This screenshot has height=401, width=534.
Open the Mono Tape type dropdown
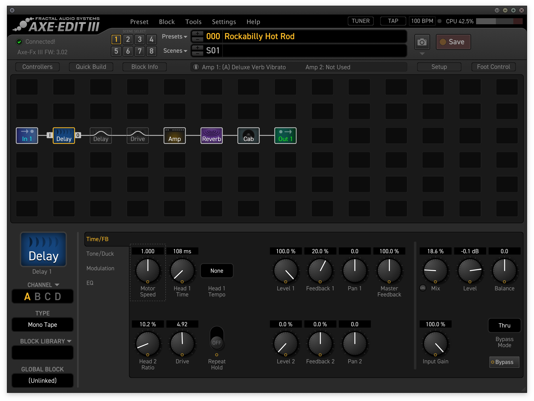42,325
